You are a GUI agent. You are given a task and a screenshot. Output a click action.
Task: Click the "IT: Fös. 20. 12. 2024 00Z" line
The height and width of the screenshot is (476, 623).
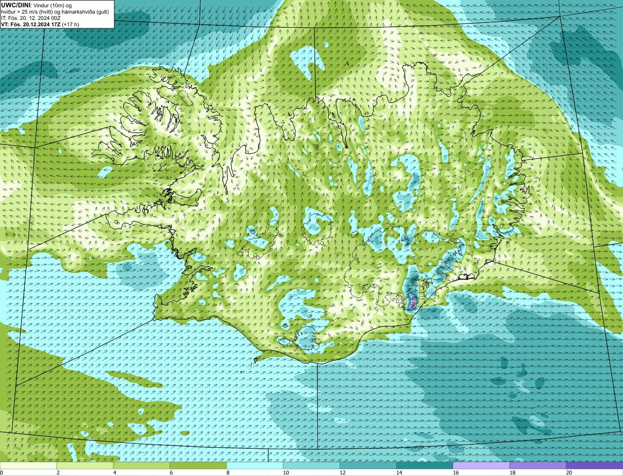pos(31,18)
